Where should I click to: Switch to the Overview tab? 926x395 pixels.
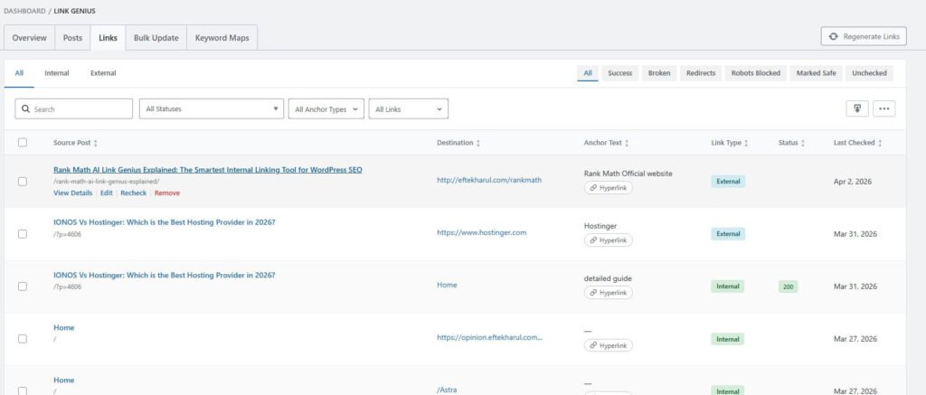pos(29,38)
